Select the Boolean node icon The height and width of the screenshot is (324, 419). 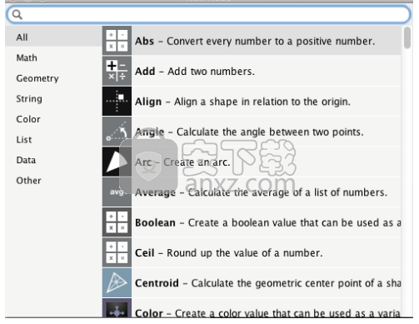pyautogui.click(x=117, y=222)
